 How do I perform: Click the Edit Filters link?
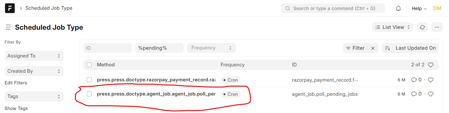tap(16, 83)
